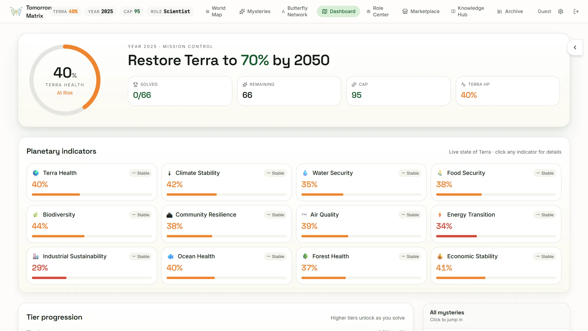Click the Economic Stability money bag icon
This screenshot has width=588, height=331.
point(440,256)
